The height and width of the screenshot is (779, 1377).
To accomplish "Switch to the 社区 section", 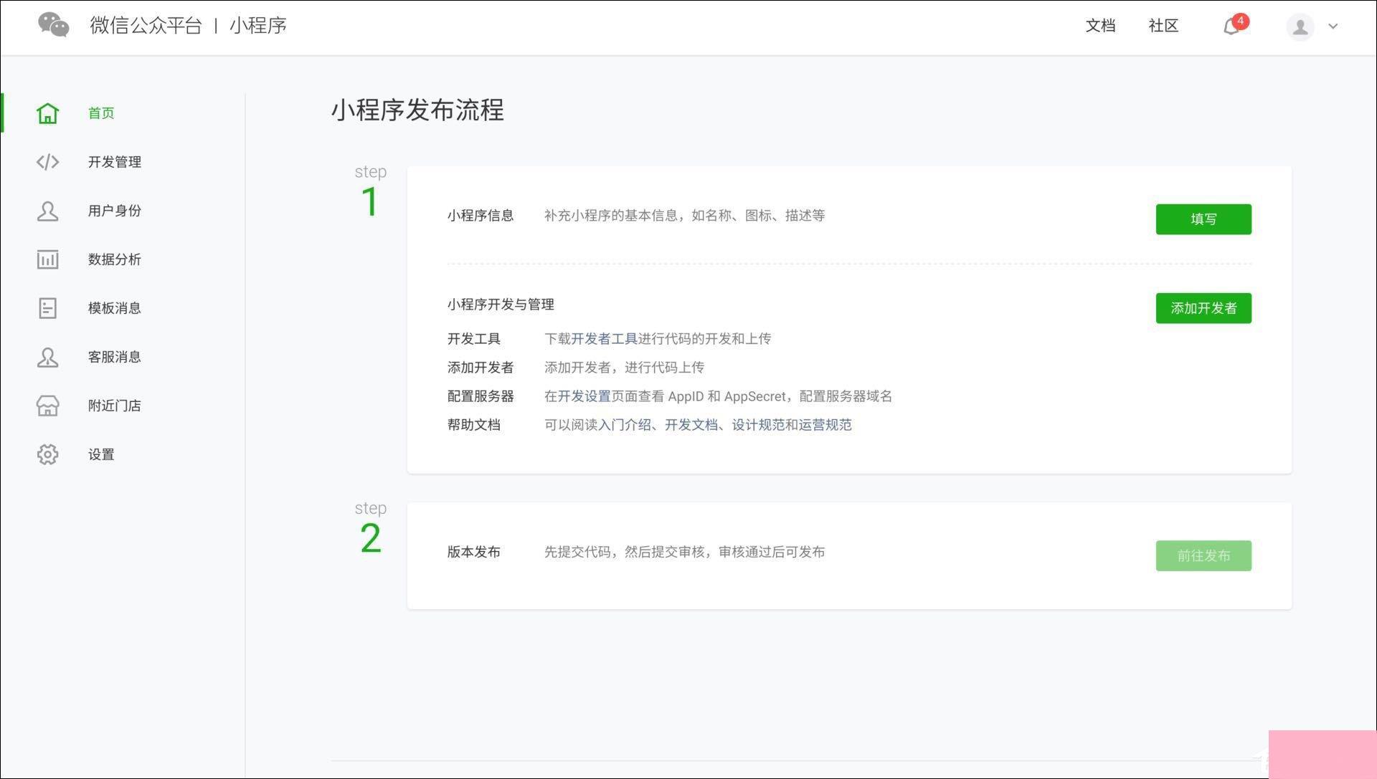I will [1163, 26].
